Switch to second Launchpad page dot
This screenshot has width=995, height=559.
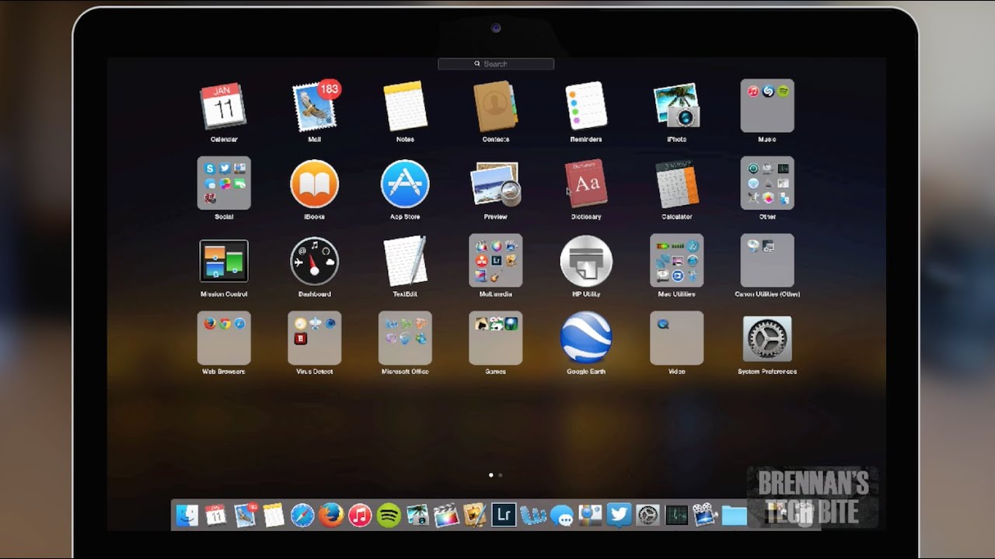click(500, 474)
